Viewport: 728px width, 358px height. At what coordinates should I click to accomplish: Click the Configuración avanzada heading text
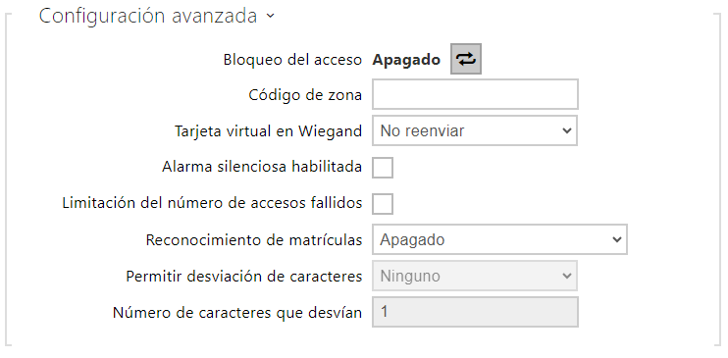point(148,16)
